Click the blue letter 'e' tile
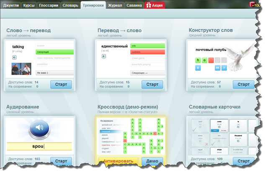 pos(197,67)
